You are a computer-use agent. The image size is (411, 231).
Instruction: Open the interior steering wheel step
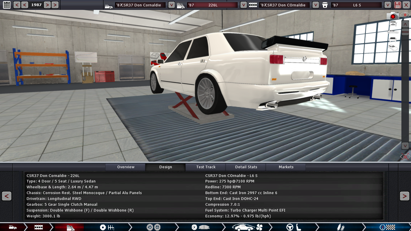coord(294,227)
